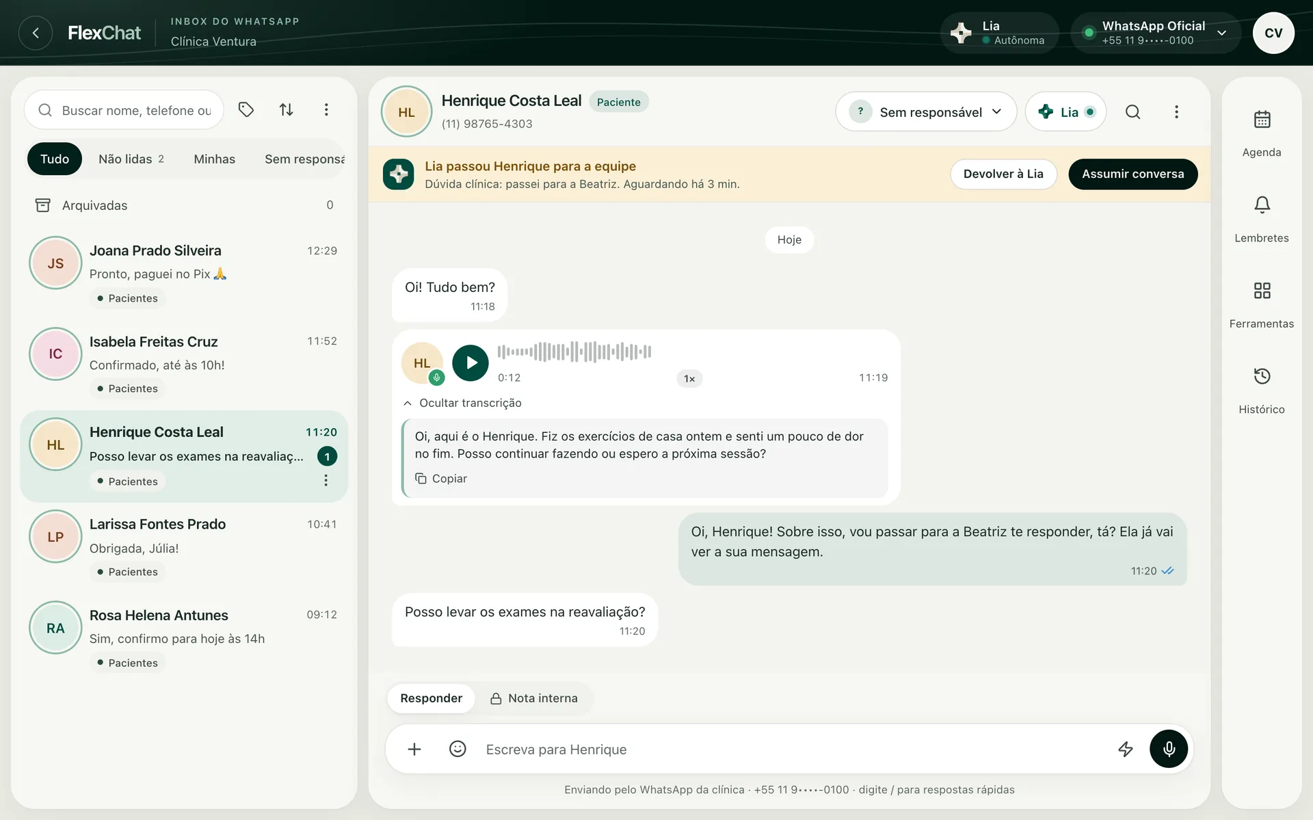Open the emoji picker

pyautogui.click(x=457, y=749)
